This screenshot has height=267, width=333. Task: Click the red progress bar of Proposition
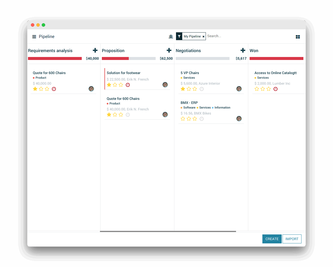pyautogui.click(x=115, y=58)
